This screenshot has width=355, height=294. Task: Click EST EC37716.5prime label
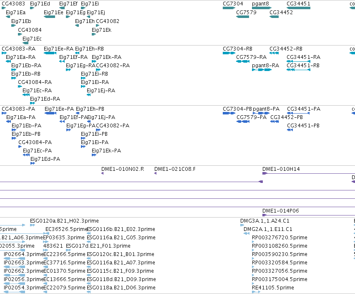[x=64, y=263]
